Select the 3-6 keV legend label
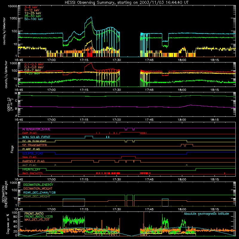 (x=31, y=7)
